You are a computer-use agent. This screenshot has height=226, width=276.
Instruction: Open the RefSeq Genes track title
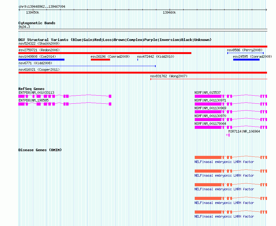(31, 89)
